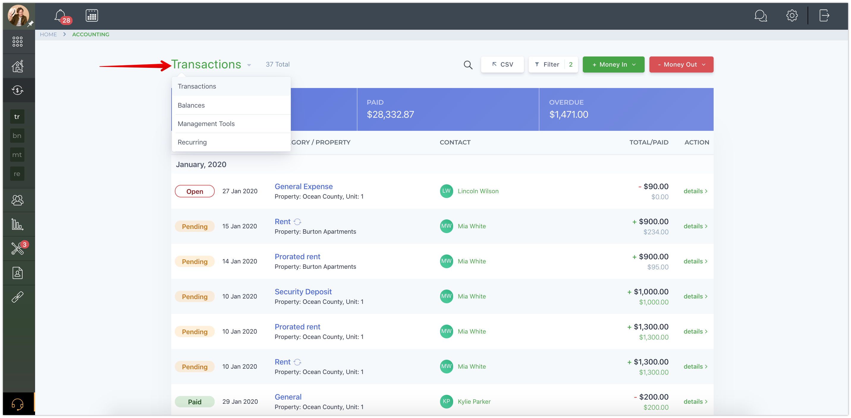851x418 pixels.
Task: Open the reports chart icon in sidebar
Action: (x=18, y=224)
